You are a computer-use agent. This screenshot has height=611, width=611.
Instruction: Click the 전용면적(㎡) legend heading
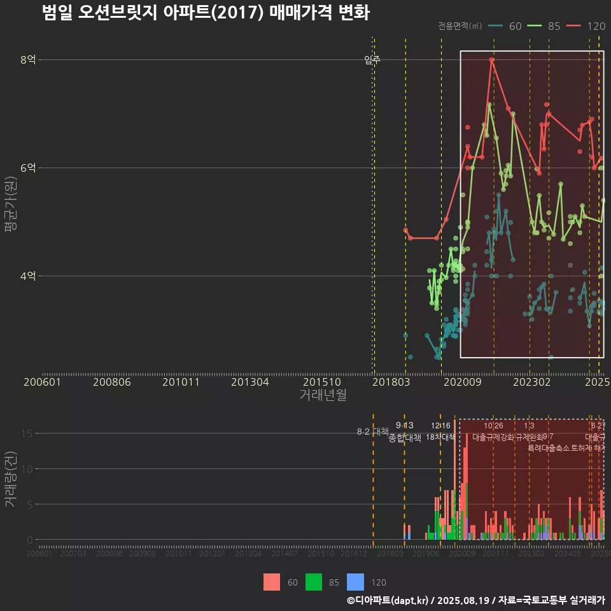[x=460, y=26]
